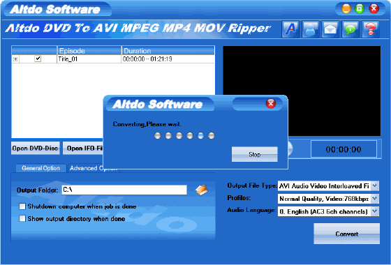This screenshot has height=265, width=391.
Task: Click the Altdo 'A' logo toolbar icon
Action: 290,29
